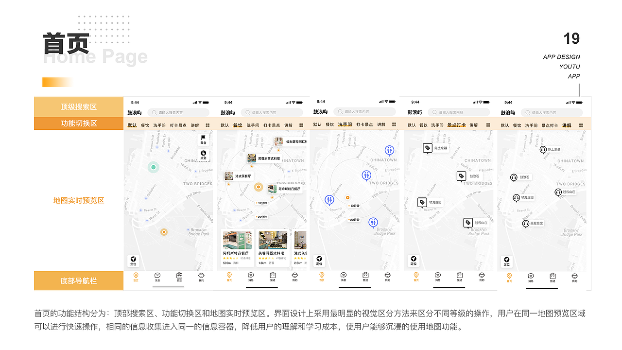Tap 定位 locate icon on default map screen
The height and width of the screenshot is (350, 622).
tap(133, 261)
